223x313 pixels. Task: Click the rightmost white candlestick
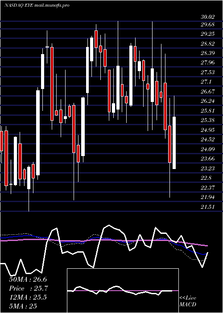[174, 143]
